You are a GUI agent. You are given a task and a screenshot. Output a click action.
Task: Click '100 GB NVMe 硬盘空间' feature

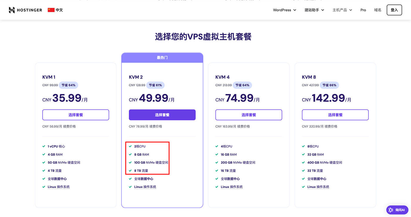tap(151, 163)
